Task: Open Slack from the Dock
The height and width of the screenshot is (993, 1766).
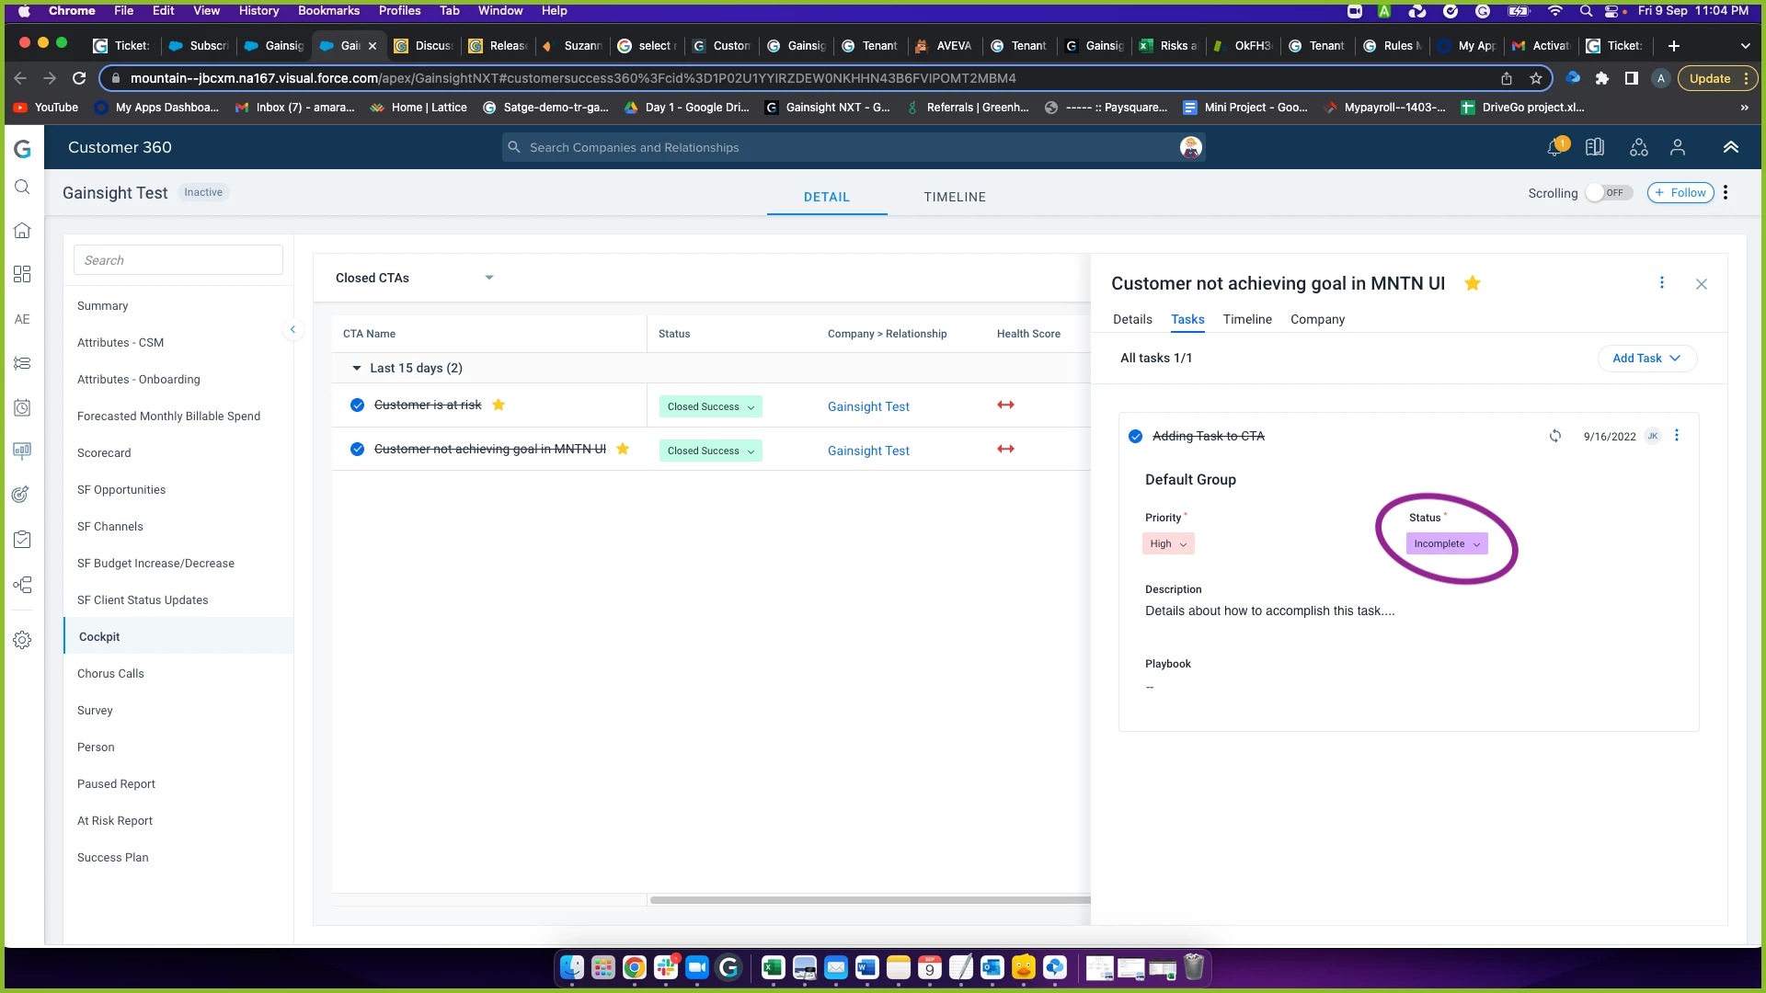Action: coord(666,967)
